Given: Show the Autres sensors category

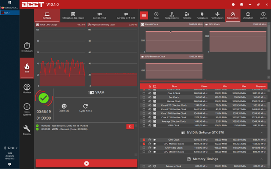Looking at the screenshot, I should click(x=263, y=16).
